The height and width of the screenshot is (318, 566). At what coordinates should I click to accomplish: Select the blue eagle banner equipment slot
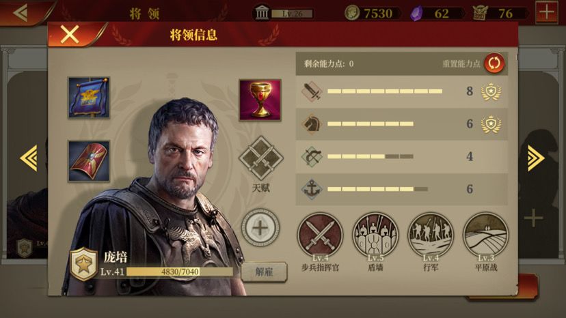(x=89, y=98)
